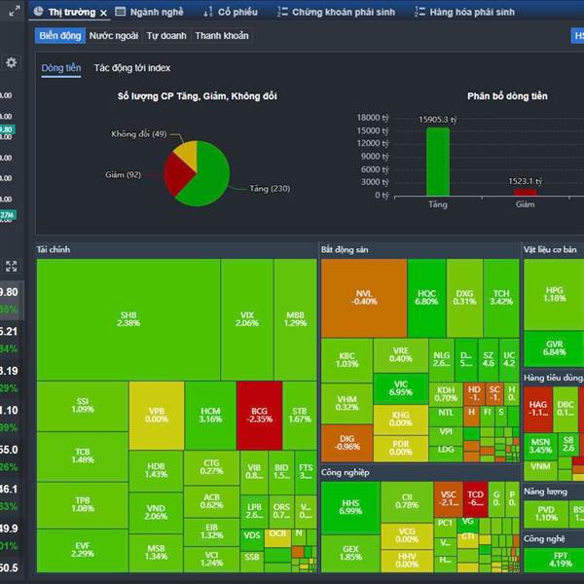Click the orange DIG -0.96% tile
Screen dimensions: 584x584
(x=347, y=443)
